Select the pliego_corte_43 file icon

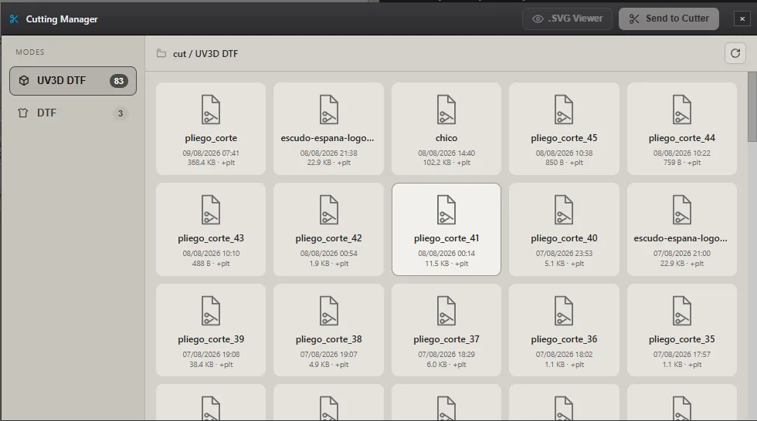[211, 210]
